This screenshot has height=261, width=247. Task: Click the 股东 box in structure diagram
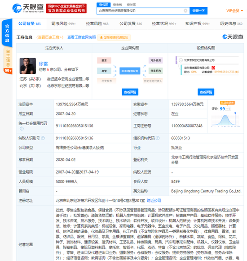(x=104, y=60)
